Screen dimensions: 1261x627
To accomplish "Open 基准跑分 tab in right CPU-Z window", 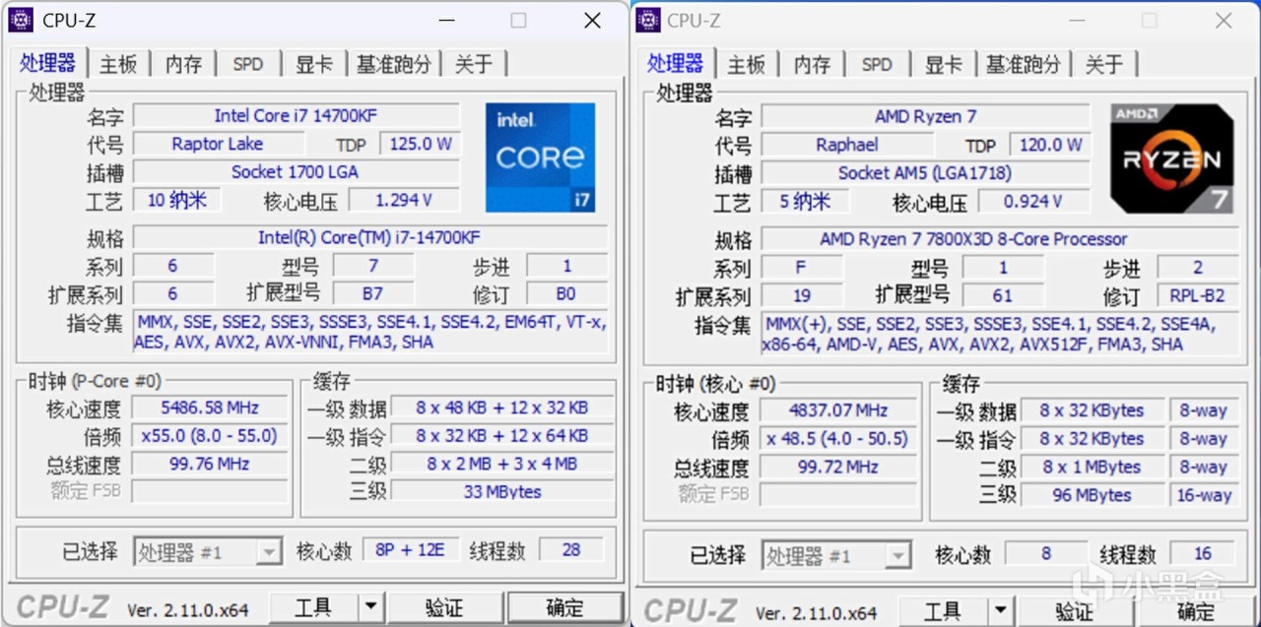I will point(1023,65).
